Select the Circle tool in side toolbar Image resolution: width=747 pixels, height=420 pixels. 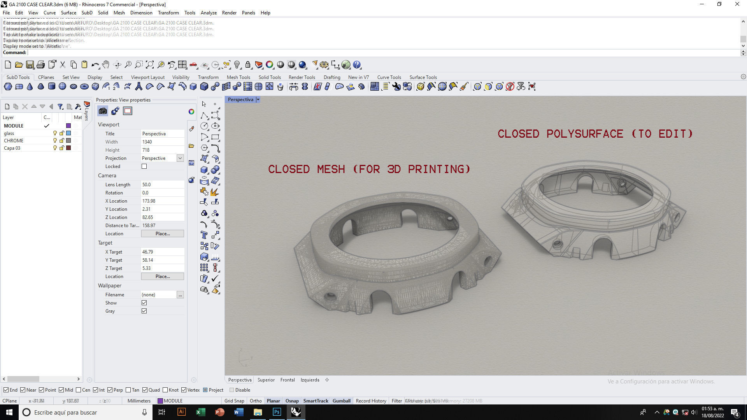click(x=204, y=126)
